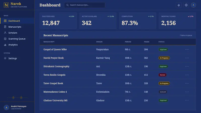
Task: Navigate to Scholars page
Action: pyautogui.click(x=17, y=33)
